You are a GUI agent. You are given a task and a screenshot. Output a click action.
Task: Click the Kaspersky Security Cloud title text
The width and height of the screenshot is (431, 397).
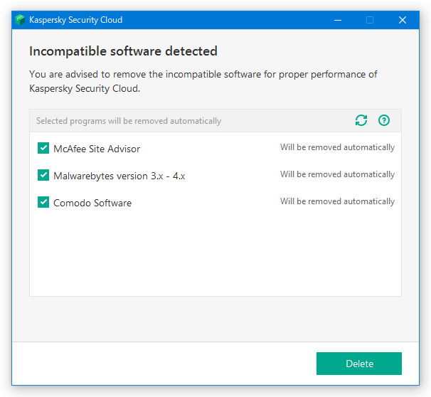click(x=75, y=20)
